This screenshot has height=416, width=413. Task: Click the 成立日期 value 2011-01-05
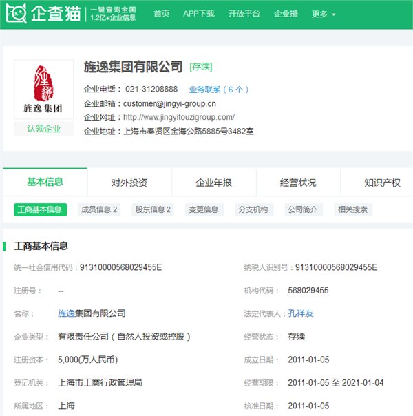308,360
